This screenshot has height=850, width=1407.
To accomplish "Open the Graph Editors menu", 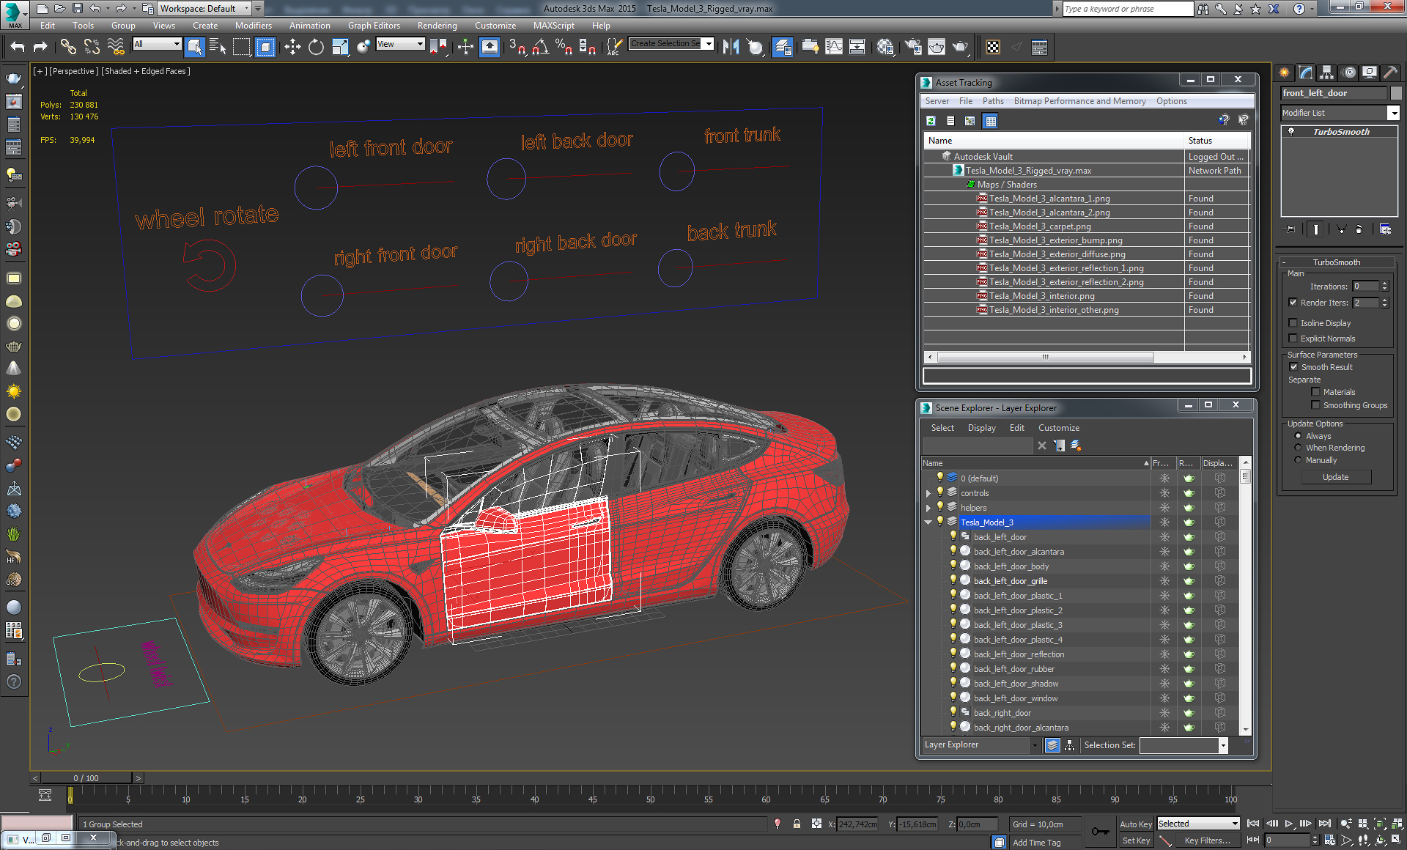I will pyautogui.click(x=374, y=26).
